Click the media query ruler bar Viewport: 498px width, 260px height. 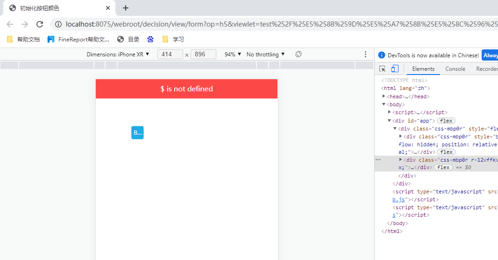coord(187,65)
